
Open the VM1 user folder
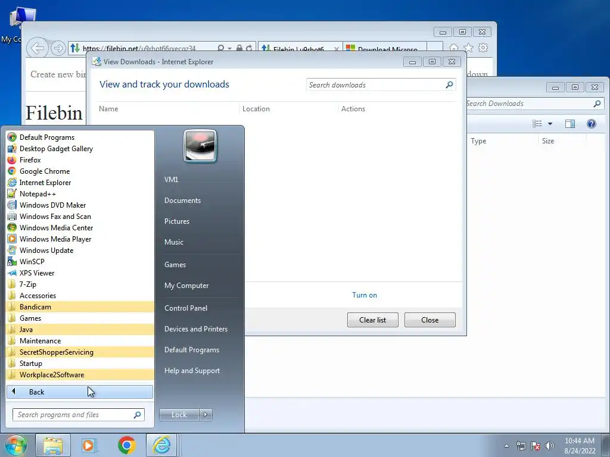pyautogui.click(x=171, y=179)
